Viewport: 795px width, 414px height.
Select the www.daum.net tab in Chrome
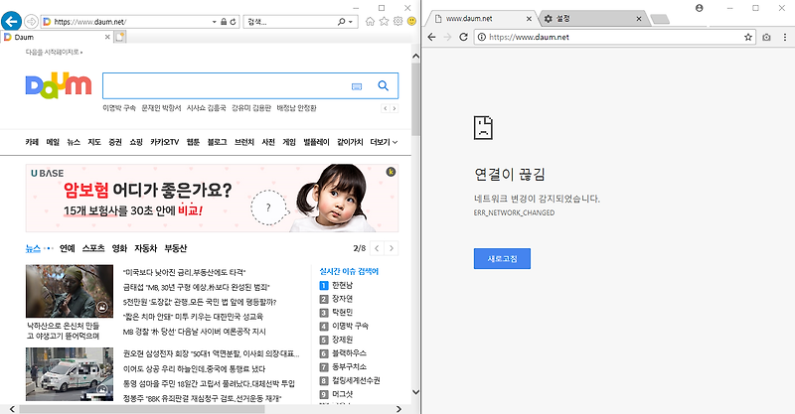tap(480, 18)
